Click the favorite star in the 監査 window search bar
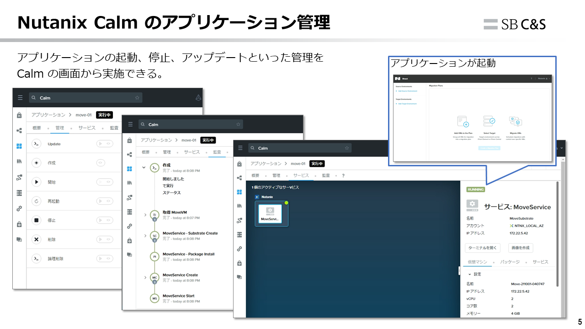Image resolution: width=585 pixels, height=329 pixels. (238, 124)
